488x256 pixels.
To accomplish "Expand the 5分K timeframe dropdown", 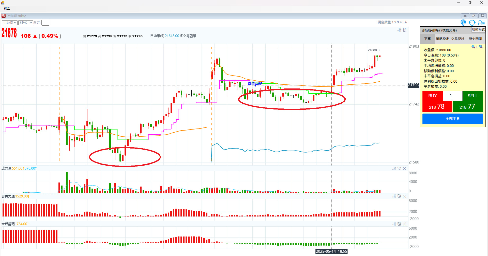I will pyautogui.click(x=25, y=23).
